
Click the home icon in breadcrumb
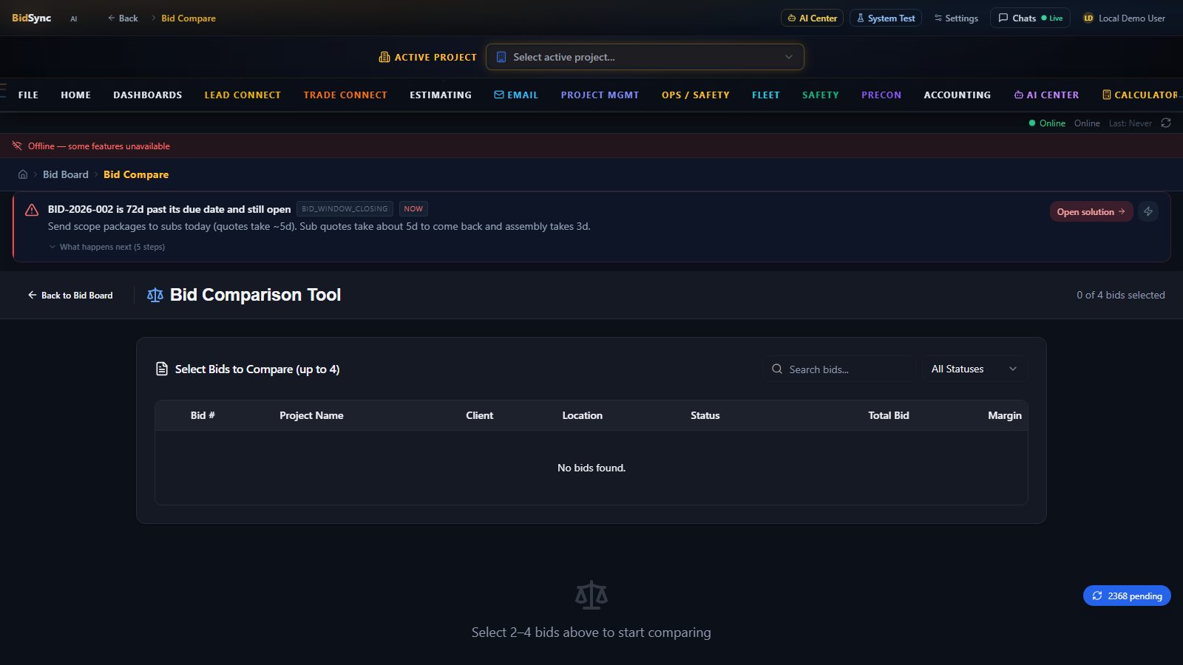tap(23, 174)
